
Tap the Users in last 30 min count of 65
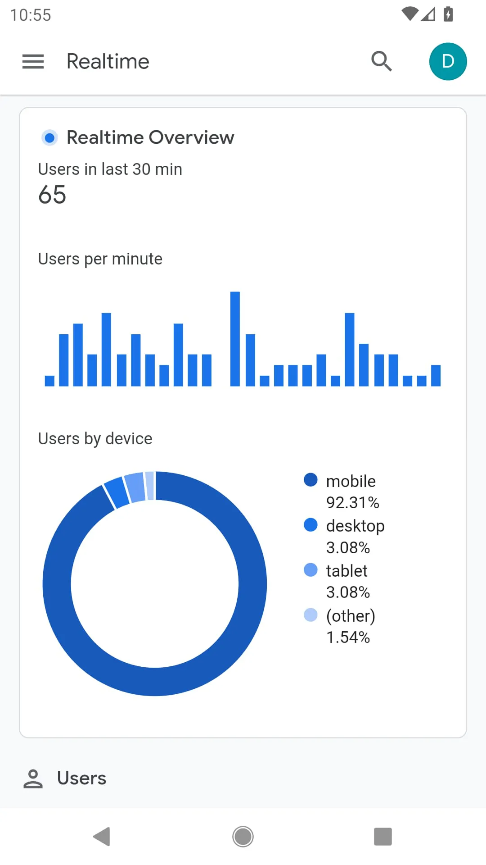click(52, 195)
